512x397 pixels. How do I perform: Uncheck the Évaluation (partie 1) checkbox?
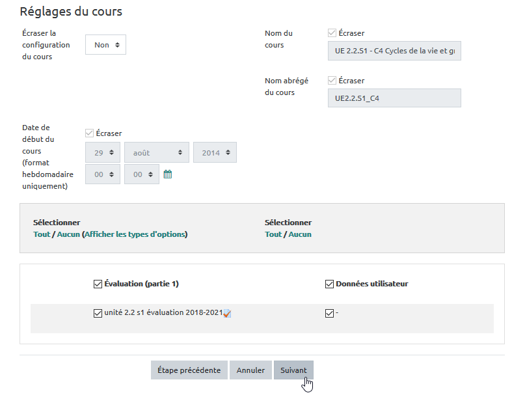98,284
